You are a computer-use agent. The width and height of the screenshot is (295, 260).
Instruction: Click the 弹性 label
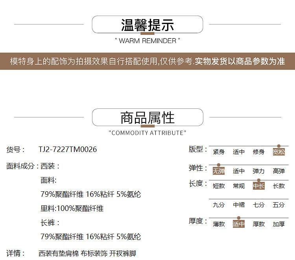198,168
